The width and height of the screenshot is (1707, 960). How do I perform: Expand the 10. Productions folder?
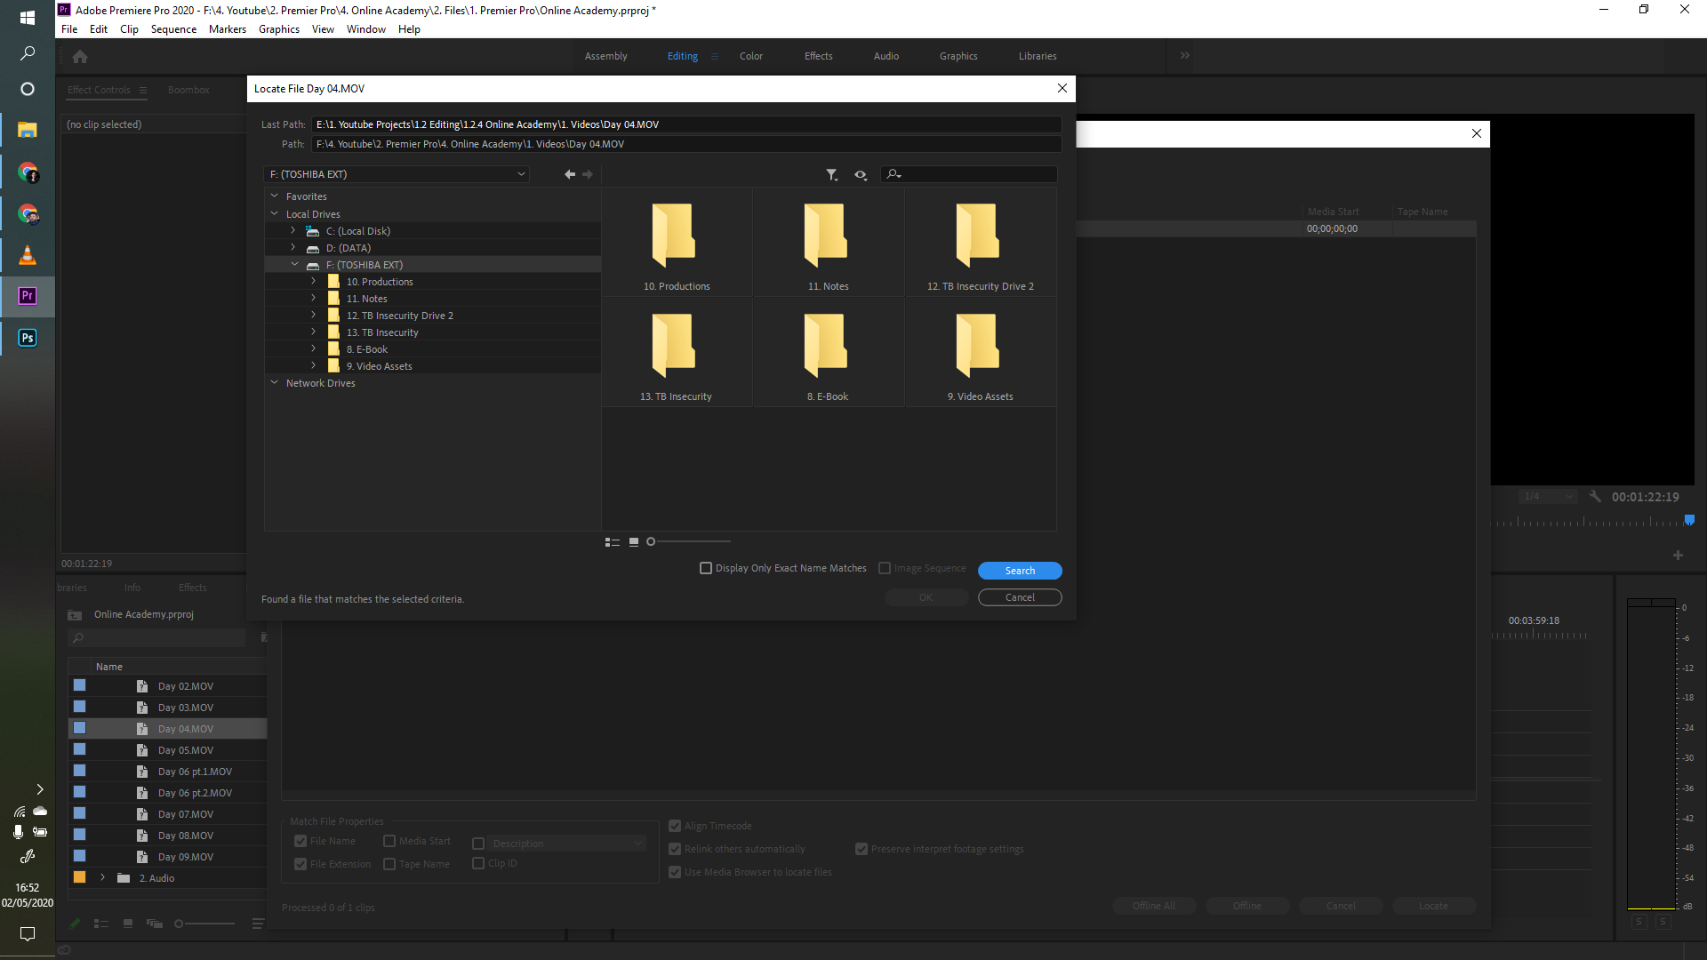(x=313, y=280)
